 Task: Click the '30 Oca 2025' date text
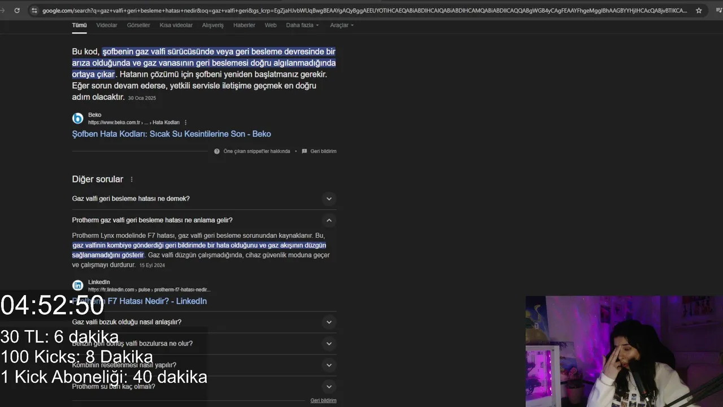tap(142, 98)
